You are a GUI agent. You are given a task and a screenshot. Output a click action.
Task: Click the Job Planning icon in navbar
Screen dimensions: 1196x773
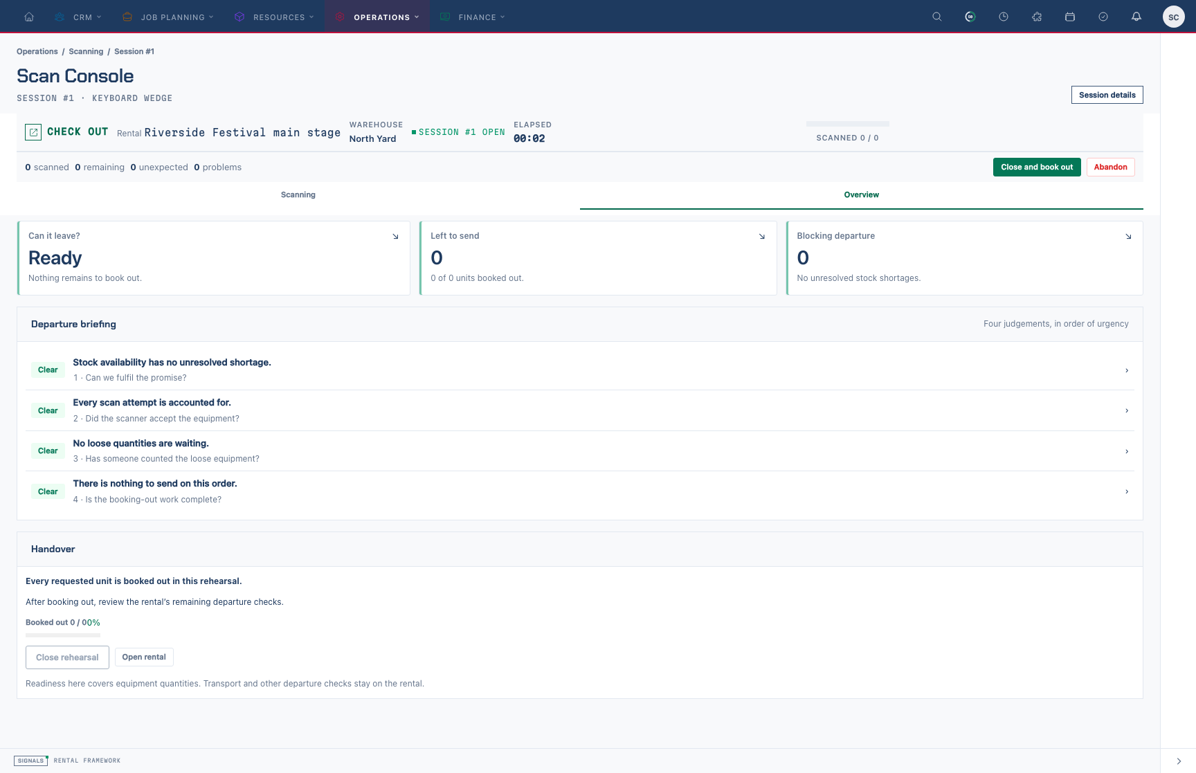point(127,17)
